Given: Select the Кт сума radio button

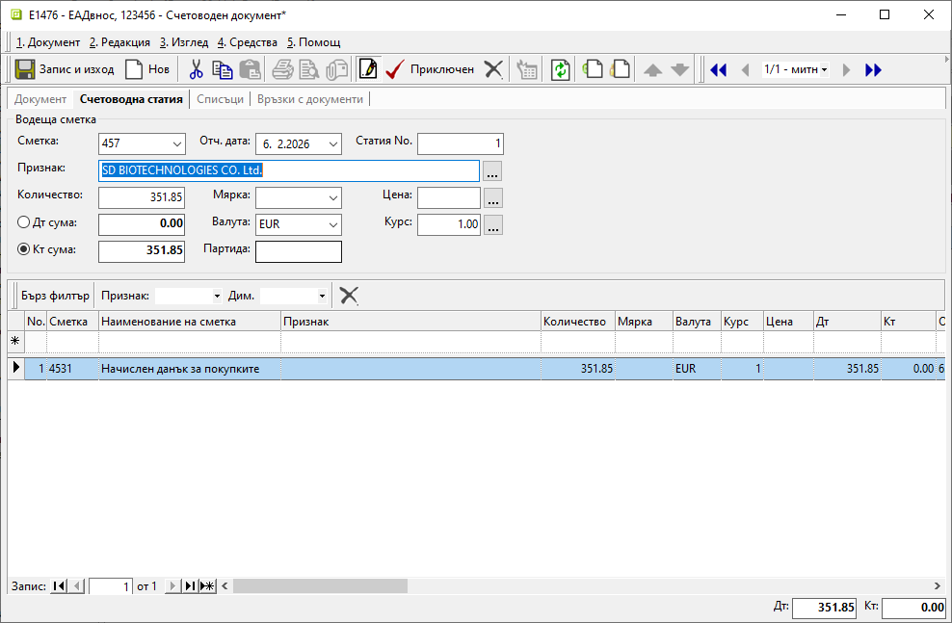Looking at the screenshot, I should point(25,249).
